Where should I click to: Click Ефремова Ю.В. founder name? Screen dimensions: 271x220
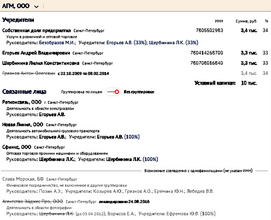182,213
